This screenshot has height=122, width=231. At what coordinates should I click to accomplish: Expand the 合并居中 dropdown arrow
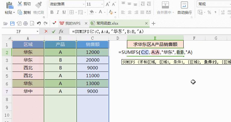[x=173, y=13]
